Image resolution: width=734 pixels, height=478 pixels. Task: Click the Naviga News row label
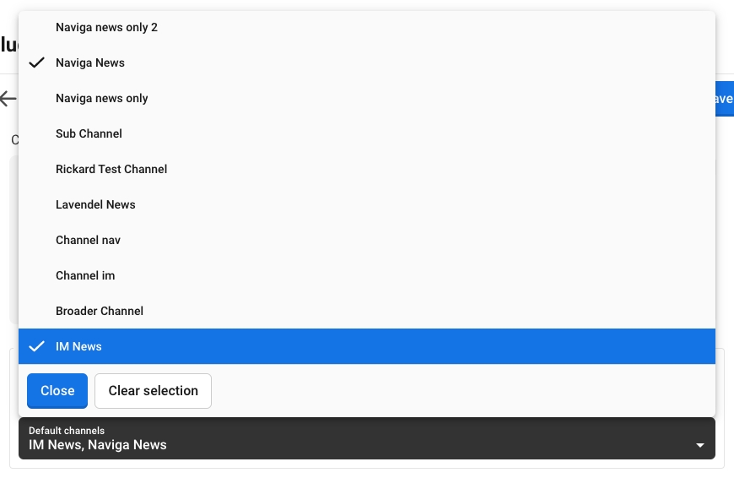(90, 62)
